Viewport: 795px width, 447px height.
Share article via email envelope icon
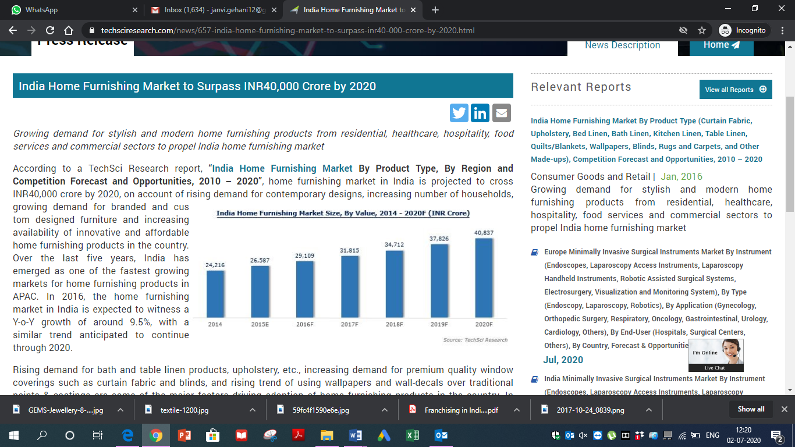click(502, 113)
